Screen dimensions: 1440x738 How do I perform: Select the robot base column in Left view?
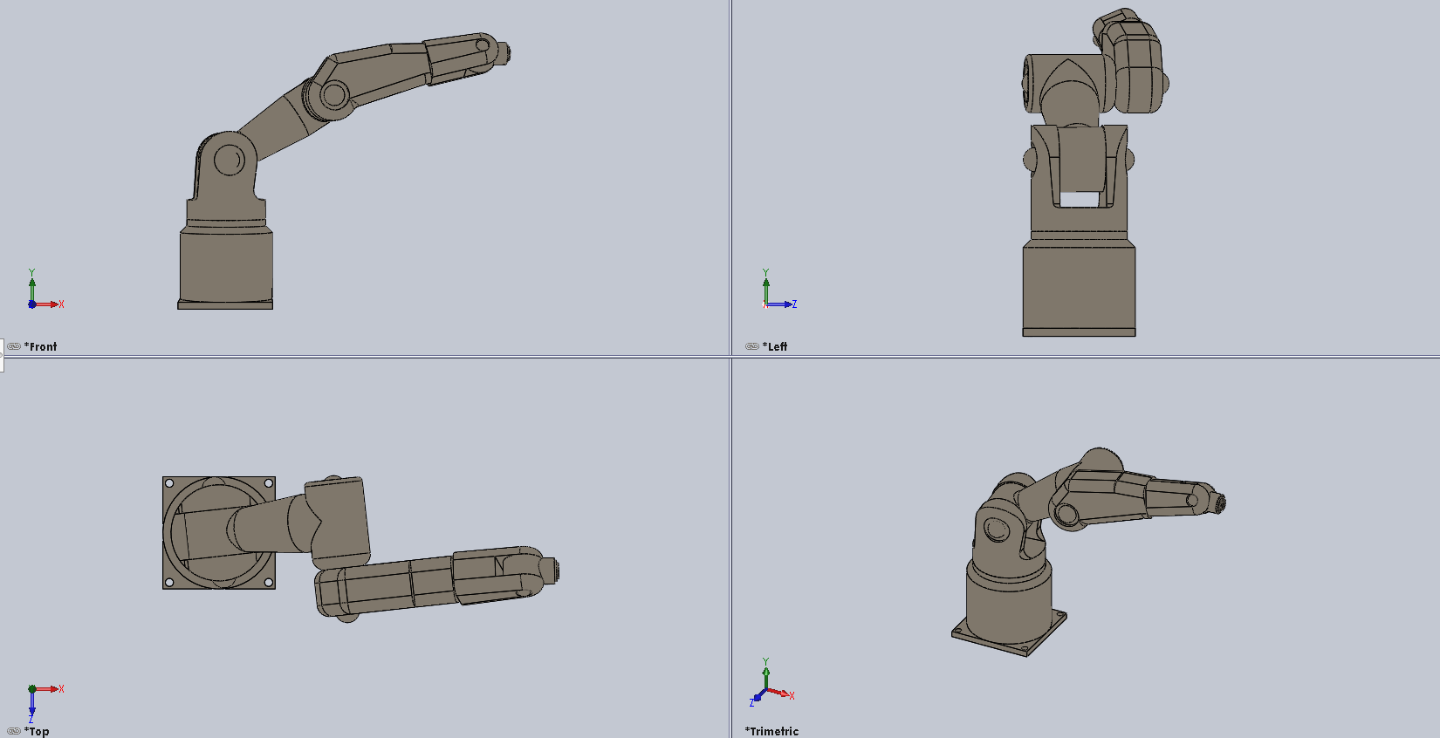[1079, 288]
